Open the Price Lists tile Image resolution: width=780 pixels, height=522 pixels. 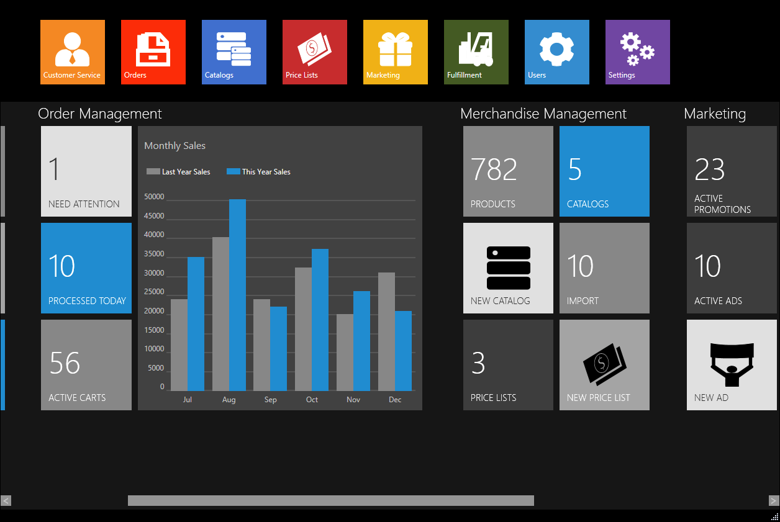tap(315, 52)
